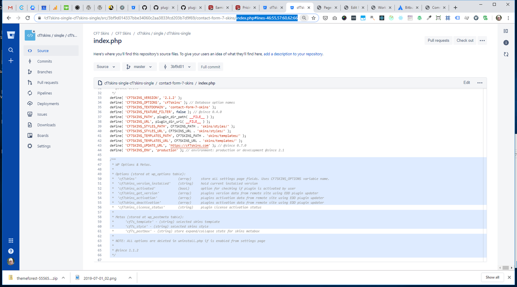Viewport: 517px width, 287px height.
Task: Go to Commits in the sidebar
Action: click(45, 61)
